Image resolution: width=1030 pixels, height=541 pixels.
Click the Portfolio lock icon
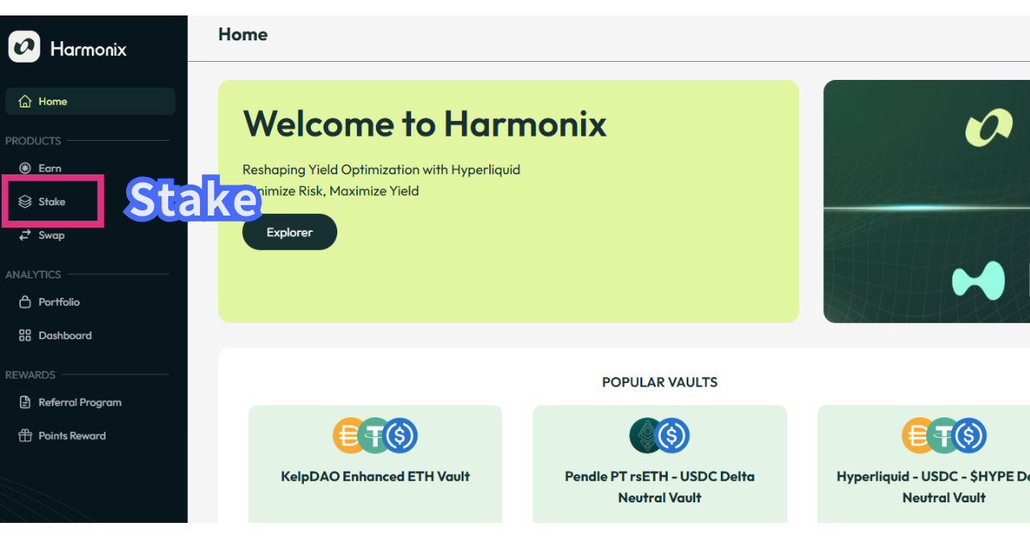click(25, 302)
